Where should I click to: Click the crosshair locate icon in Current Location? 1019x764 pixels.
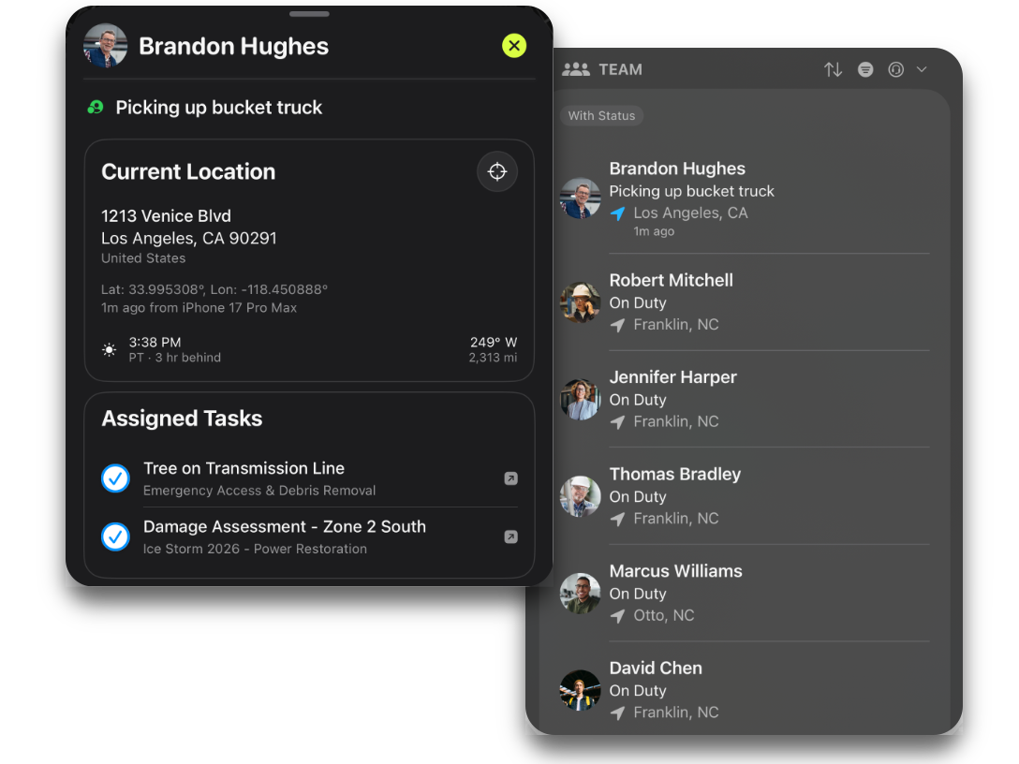pyautogui.click(x=496, y=171)
